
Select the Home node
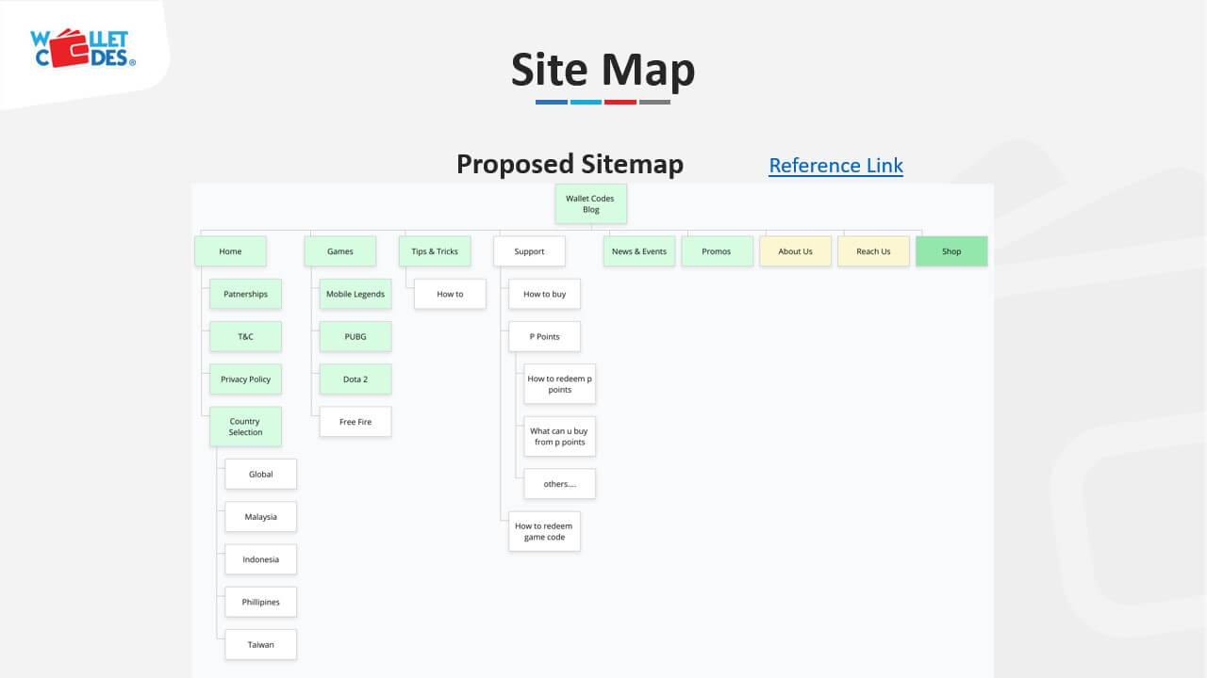click(230, 251)
